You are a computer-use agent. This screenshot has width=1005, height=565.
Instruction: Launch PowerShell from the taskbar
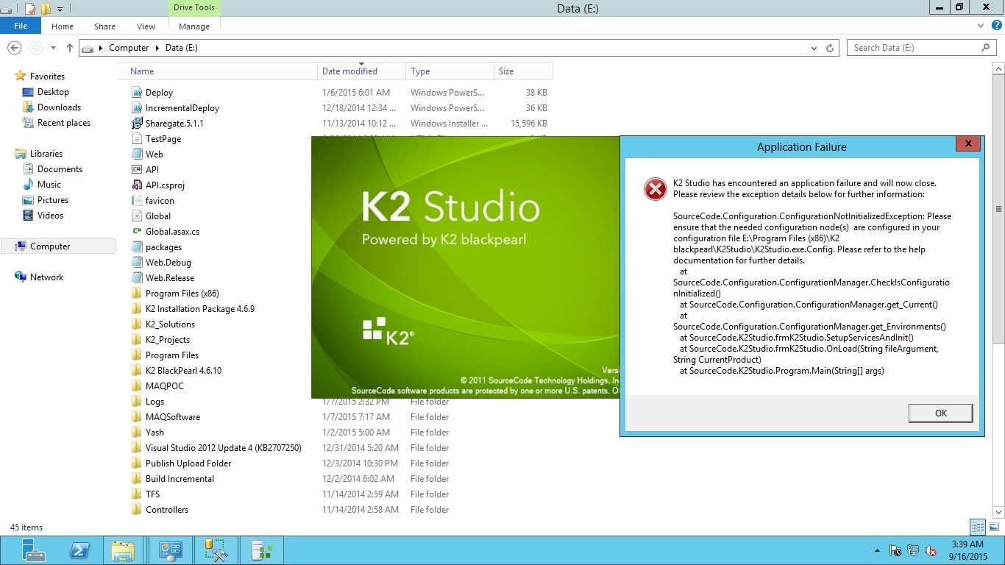[79, 550]
